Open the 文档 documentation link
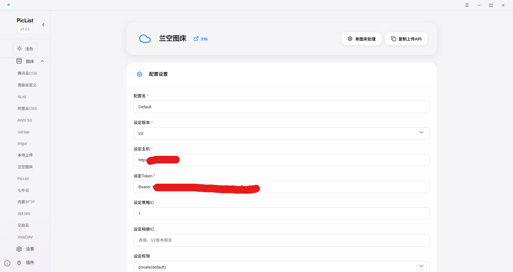This screenshot has height=272, width=513. click(201, 39)
